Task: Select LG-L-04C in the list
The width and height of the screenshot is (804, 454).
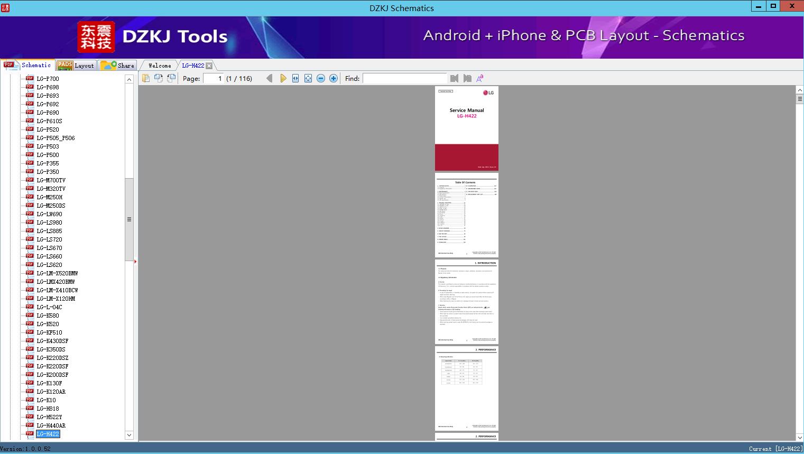Action: point(50,307)
